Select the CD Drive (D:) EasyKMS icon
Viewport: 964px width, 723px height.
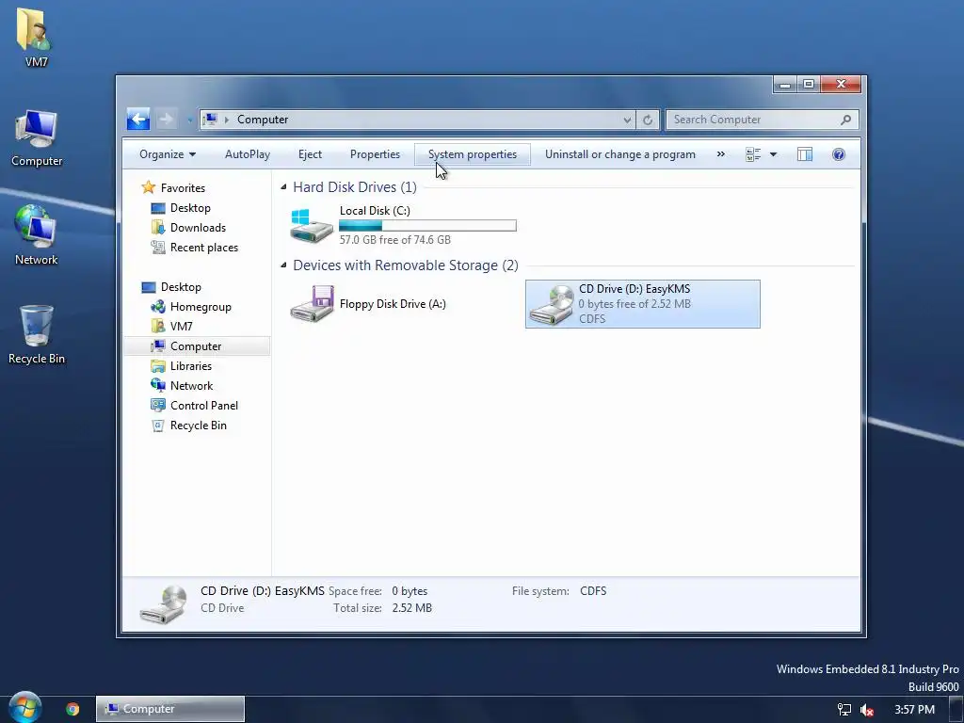click(x=552, y=304)
